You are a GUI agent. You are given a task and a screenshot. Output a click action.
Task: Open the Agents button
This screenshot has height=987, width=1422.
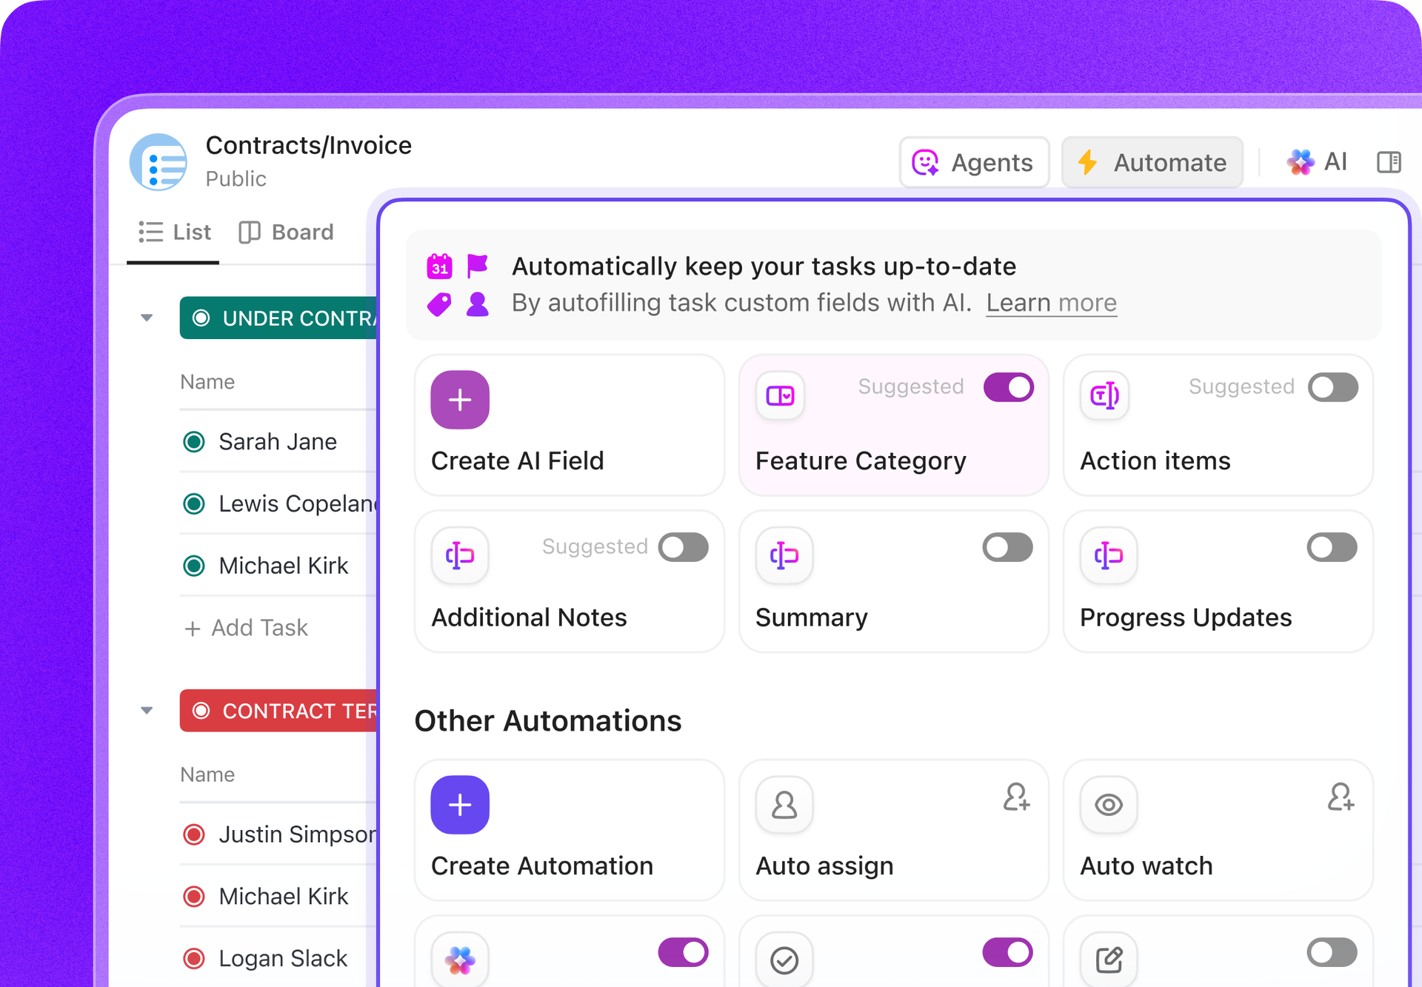974,162
